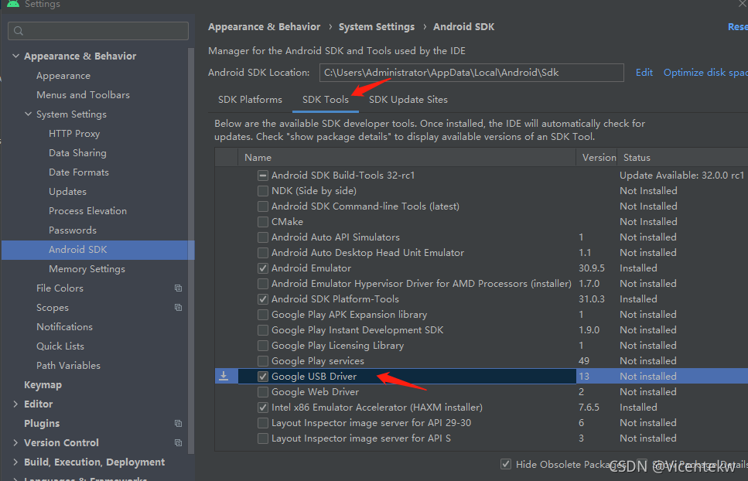Uncheck Intel x86 Emulator Accelerator (HAXM installer)

(x=262, y=407)
